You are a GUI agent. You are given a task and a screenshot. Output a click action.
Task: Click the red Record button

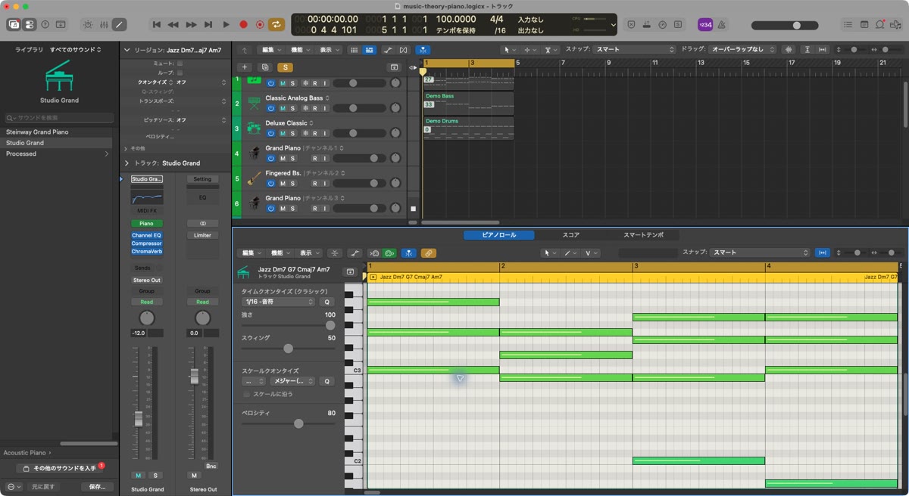pos(243,24)
